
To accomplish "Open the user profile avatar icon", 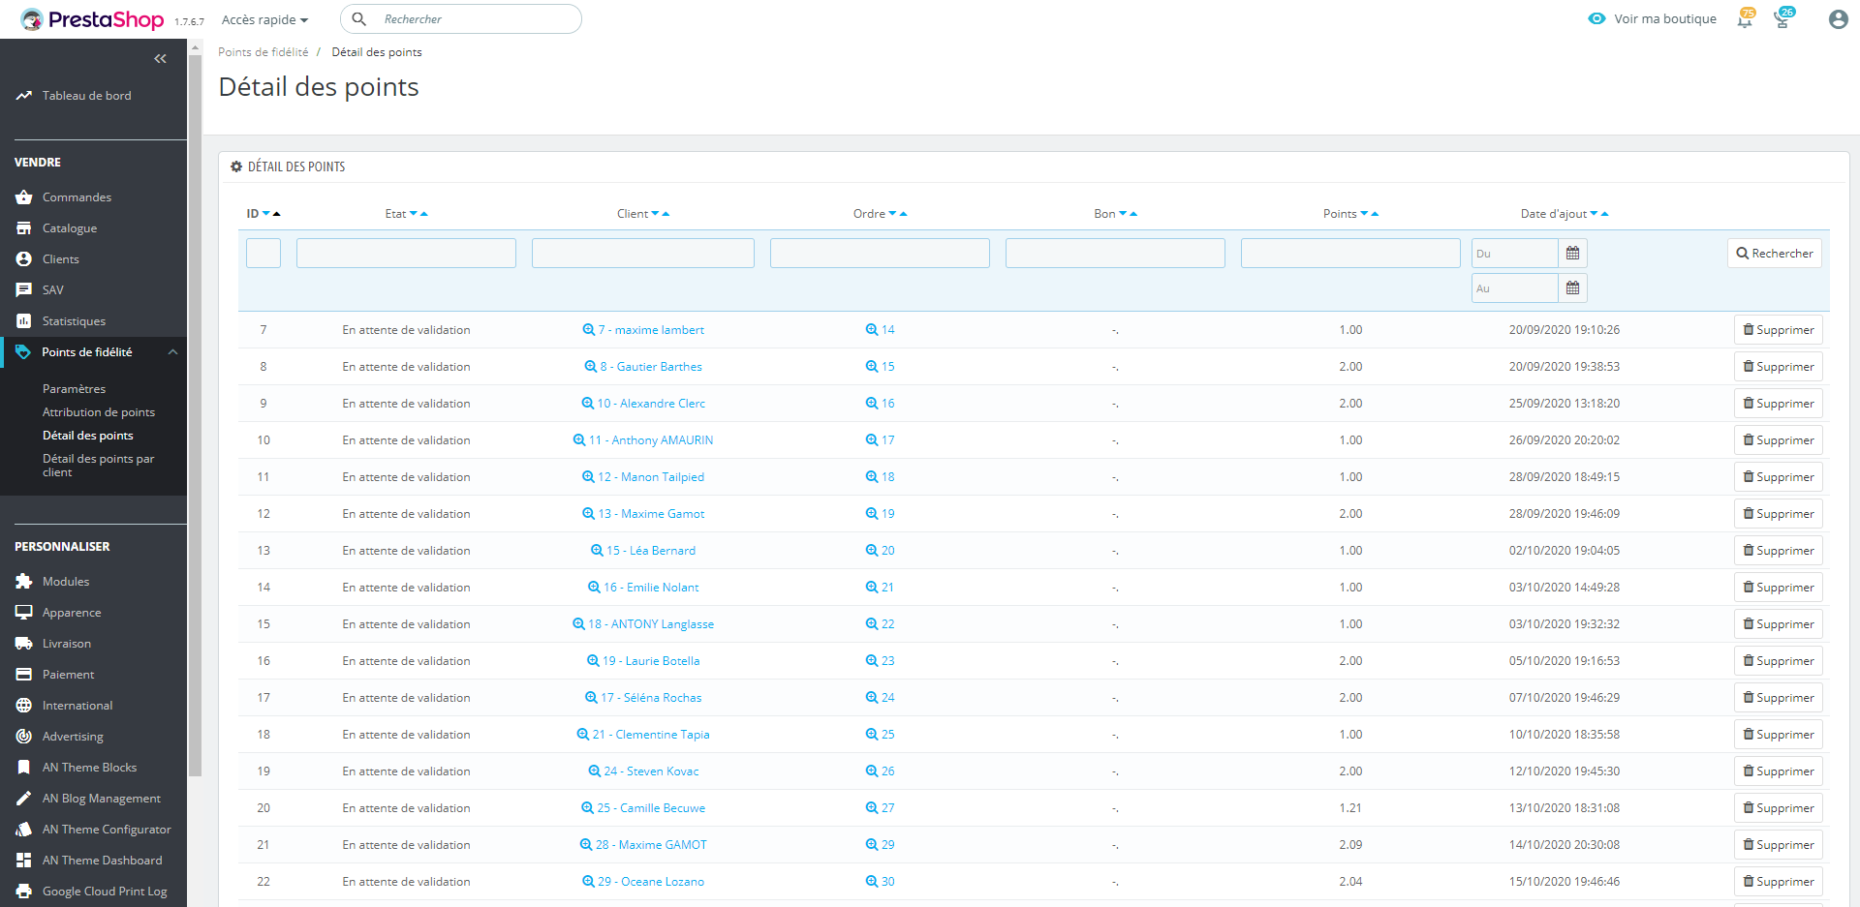I will click(1838, 19).
